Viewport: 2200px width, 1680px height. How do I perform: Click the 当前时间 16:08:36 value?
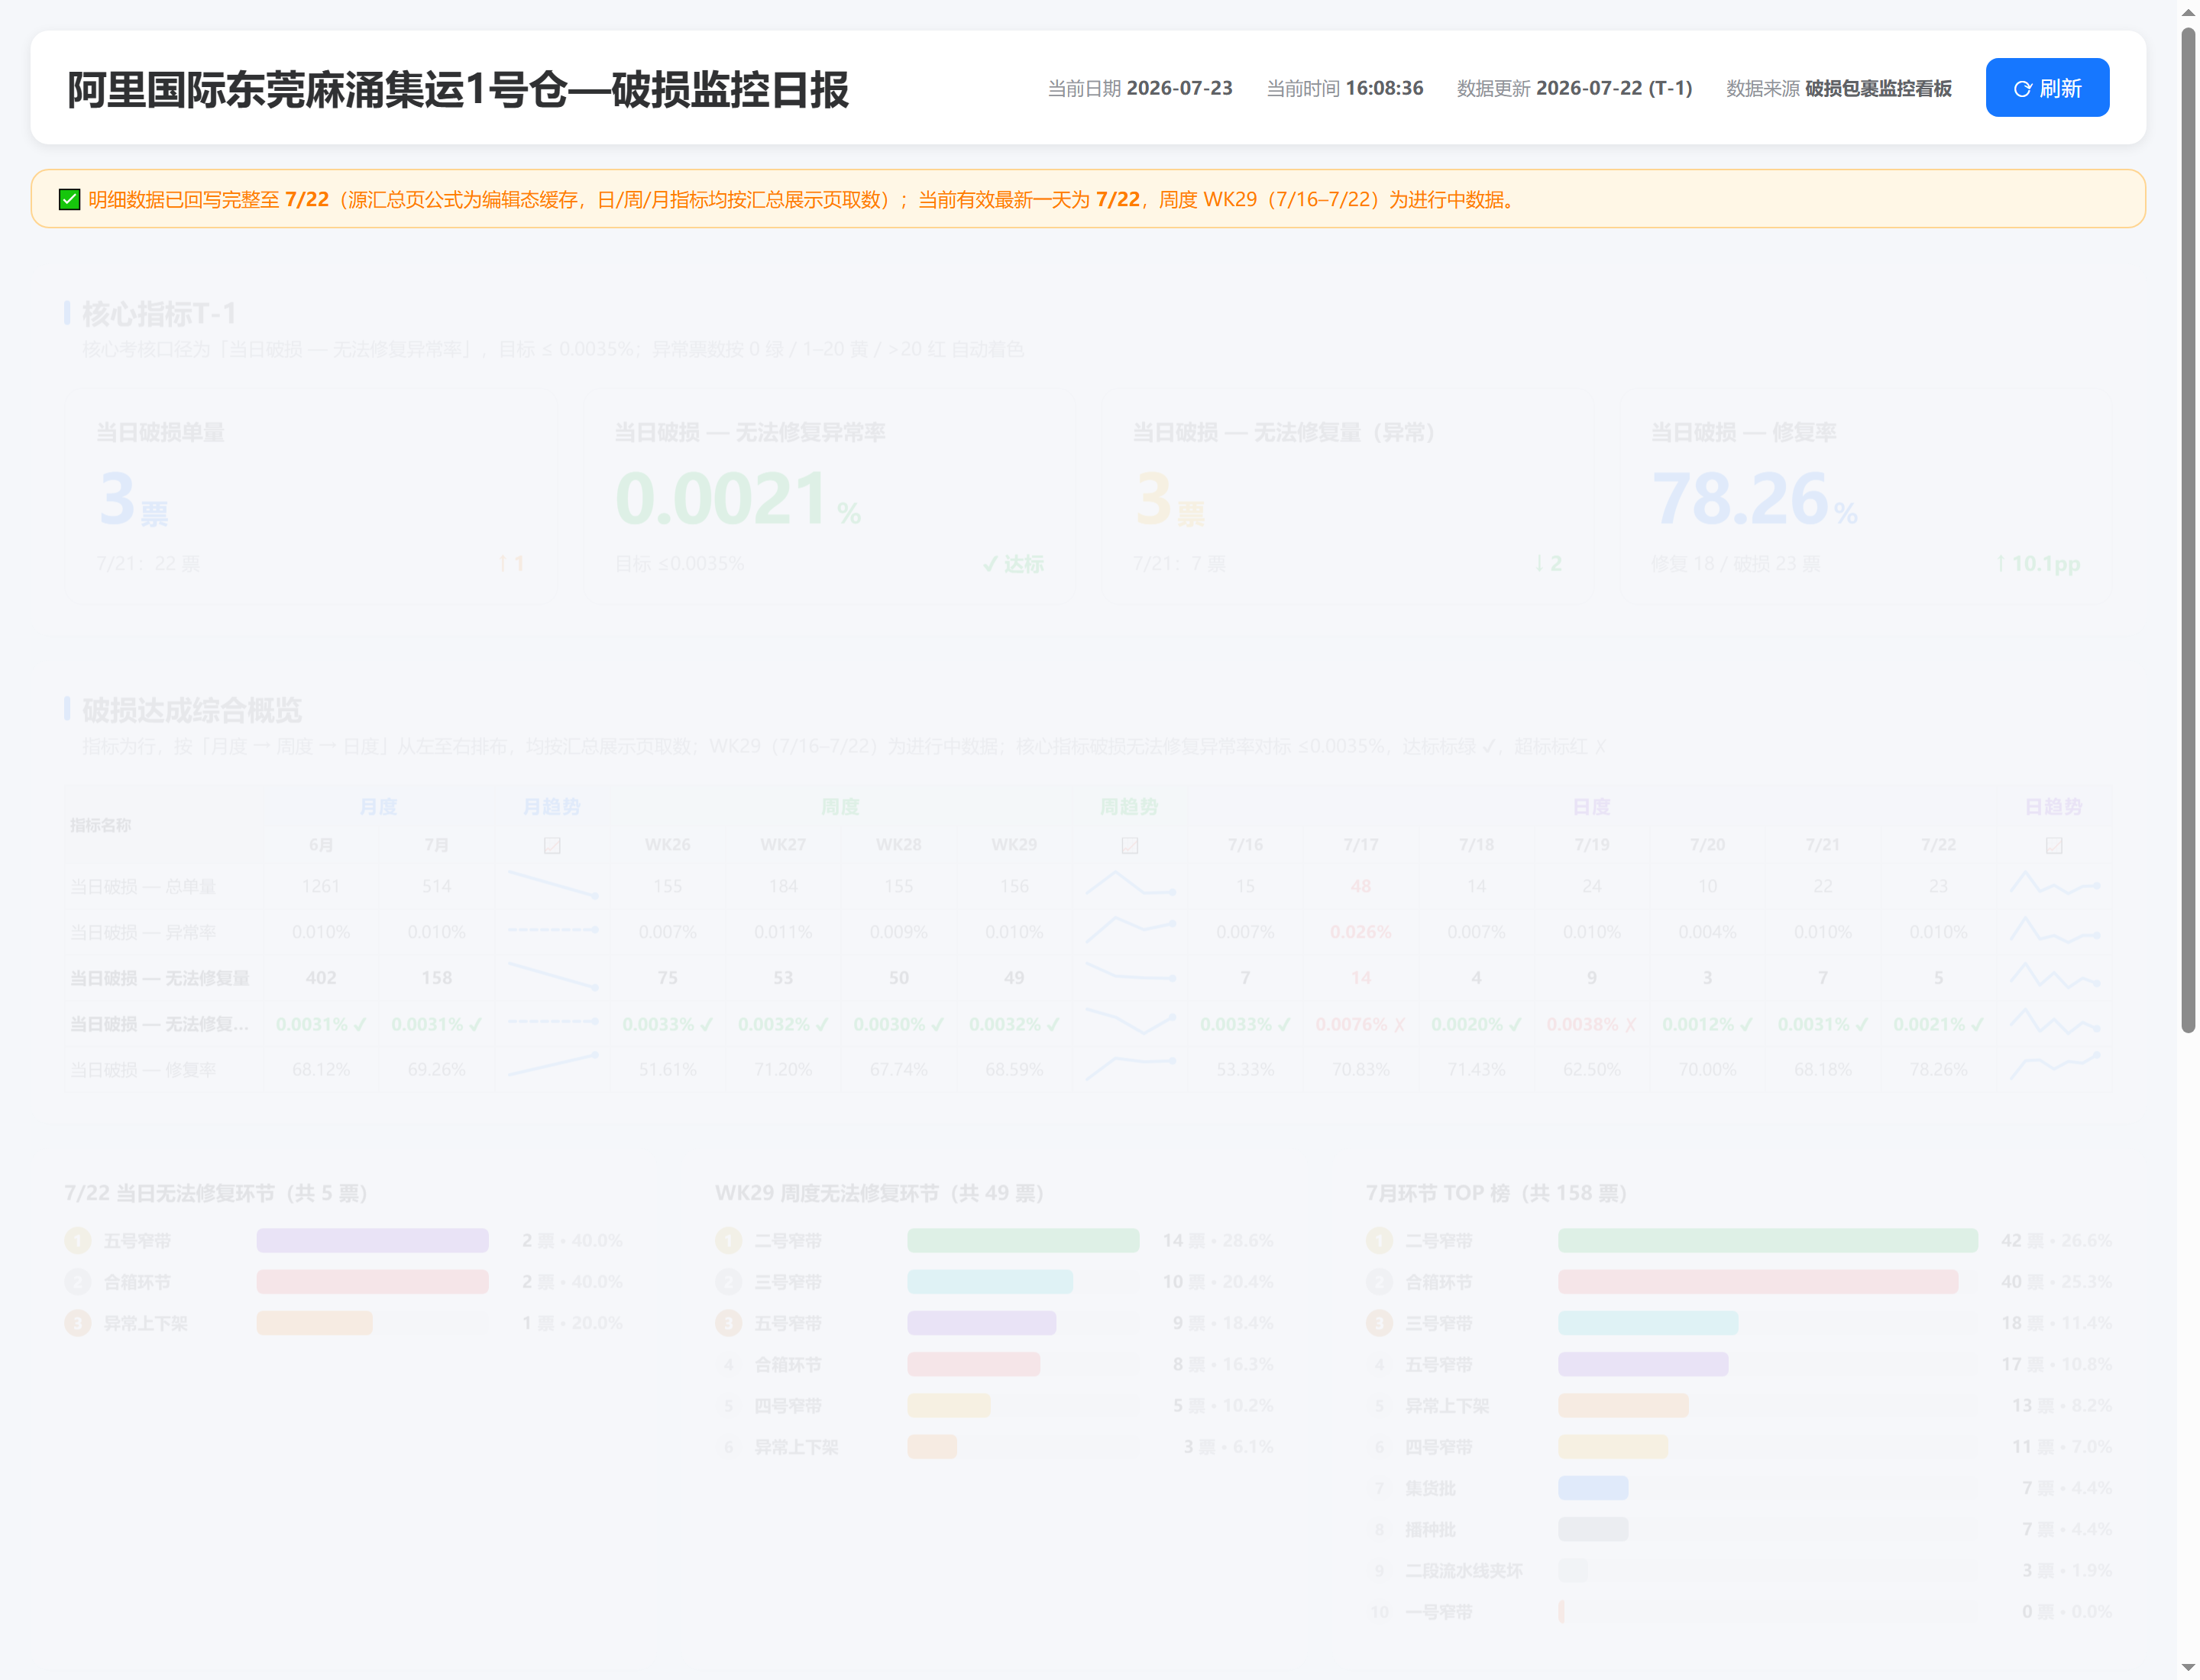pyautogui.click(x=1383, y=88)
